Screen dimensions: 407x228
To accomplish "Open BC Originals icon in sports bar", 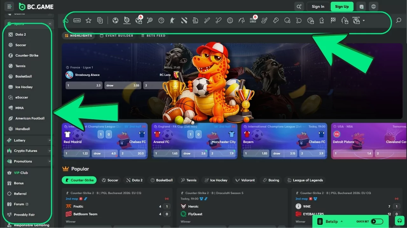I will [127, 20].
